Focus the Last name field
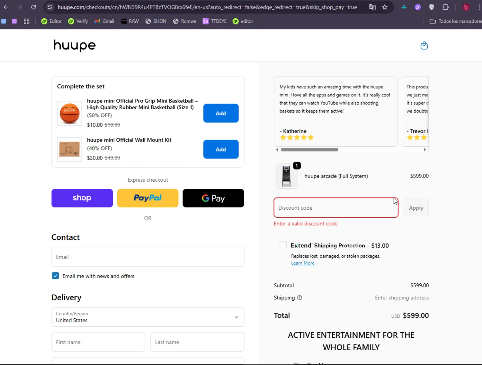This screenshot has height=365, width=482. point(197,342)
